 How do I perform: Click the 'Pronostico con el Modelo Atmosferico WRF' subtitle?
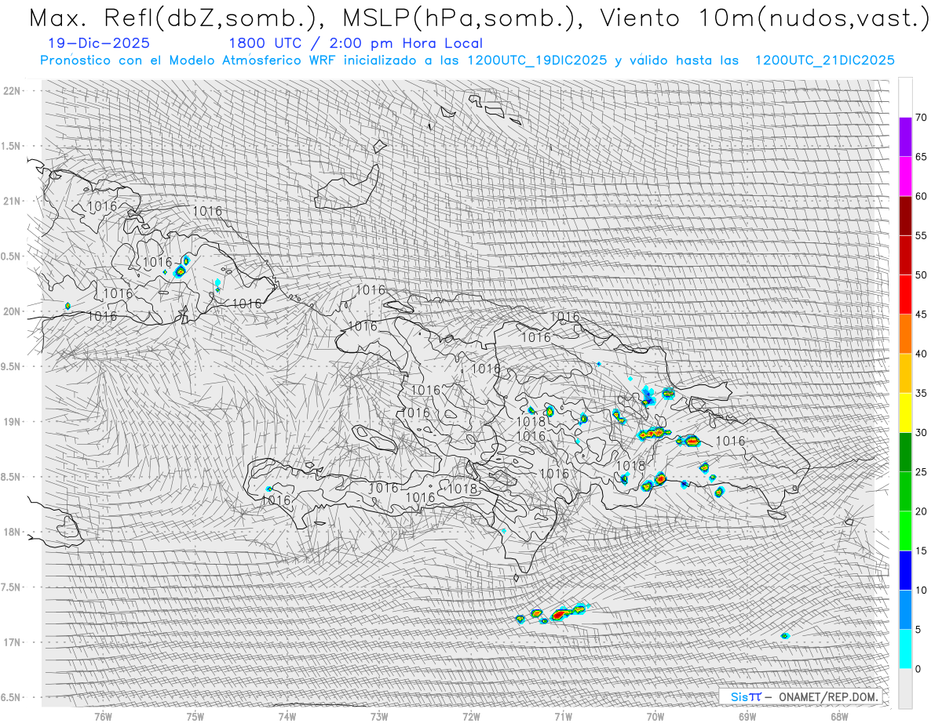467,60
